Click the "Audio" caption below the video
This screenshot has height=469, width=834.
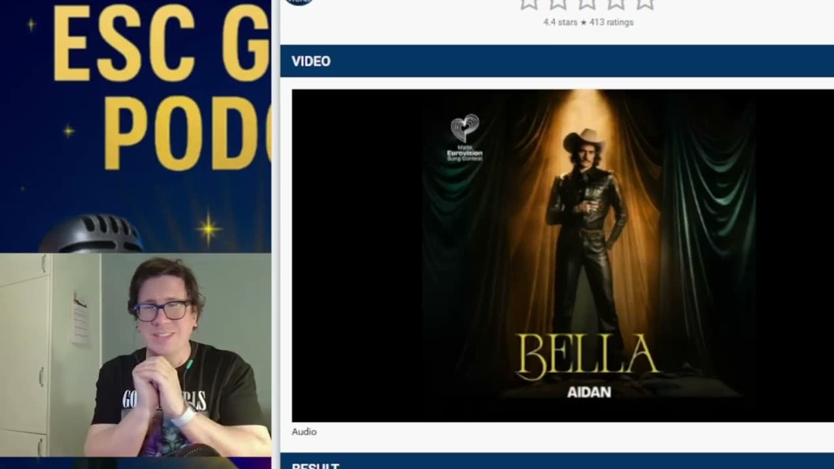click(x=304, y=432)
